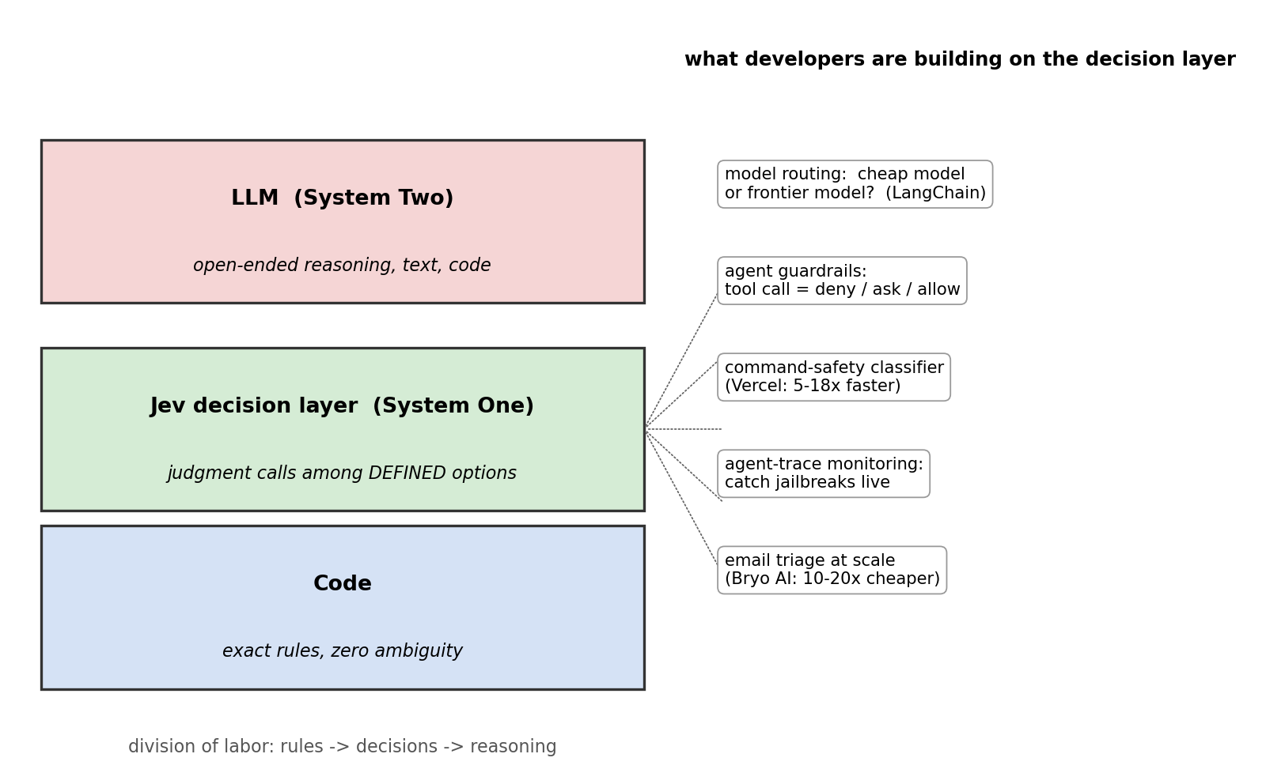Click the "what developers are building" title
Screen dimensions: 1266x784
pos(960,60)
